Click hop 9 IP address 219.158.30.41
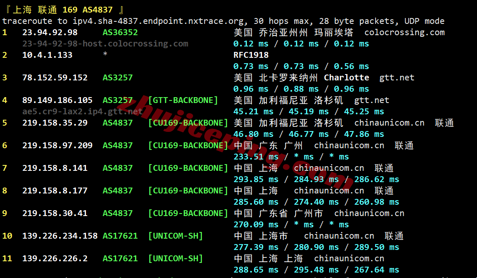The width and height of the screenshot is (477, 278). (55, 213)
